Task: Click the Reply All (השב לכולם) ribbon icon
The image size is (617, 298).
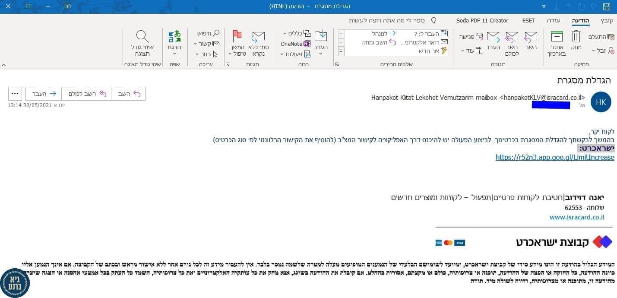Action: pyautogui.click(x=512, y=43)
